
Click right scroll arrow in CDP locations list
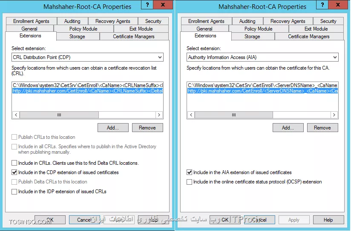[159, 115]
